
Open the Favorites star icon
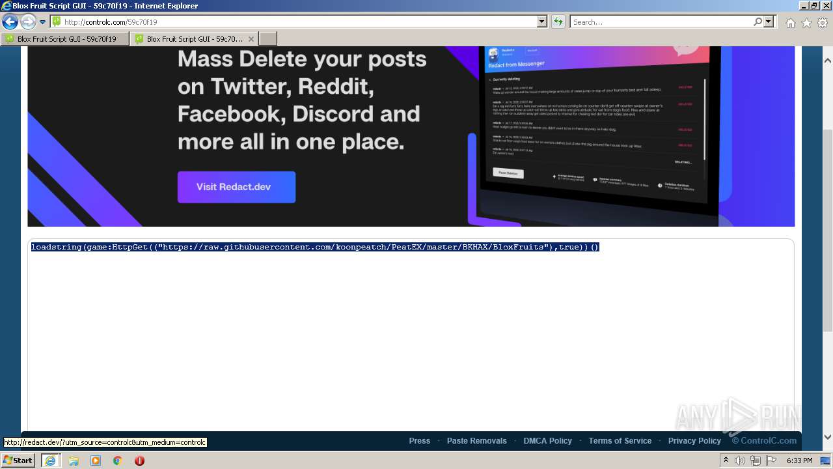click(806, 23)
